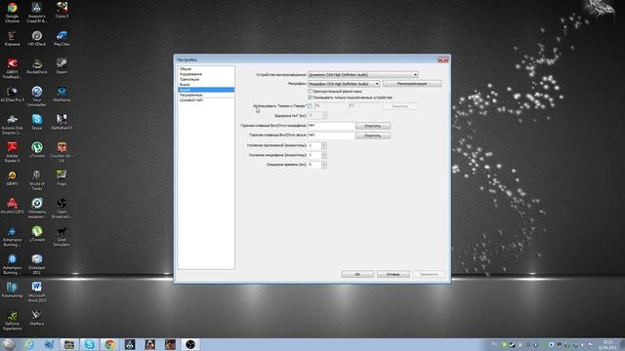Open the Fraps desktop shortcut
The width and height of the screenshot is (625, 351).
[x=62, y=178]
